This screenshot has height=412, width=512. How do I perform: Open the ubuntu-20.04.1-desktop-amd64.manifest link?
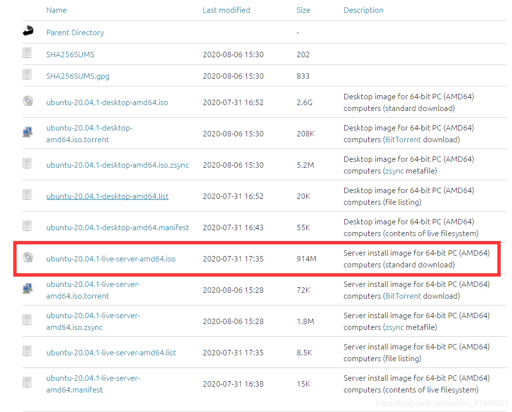point(117,228)
